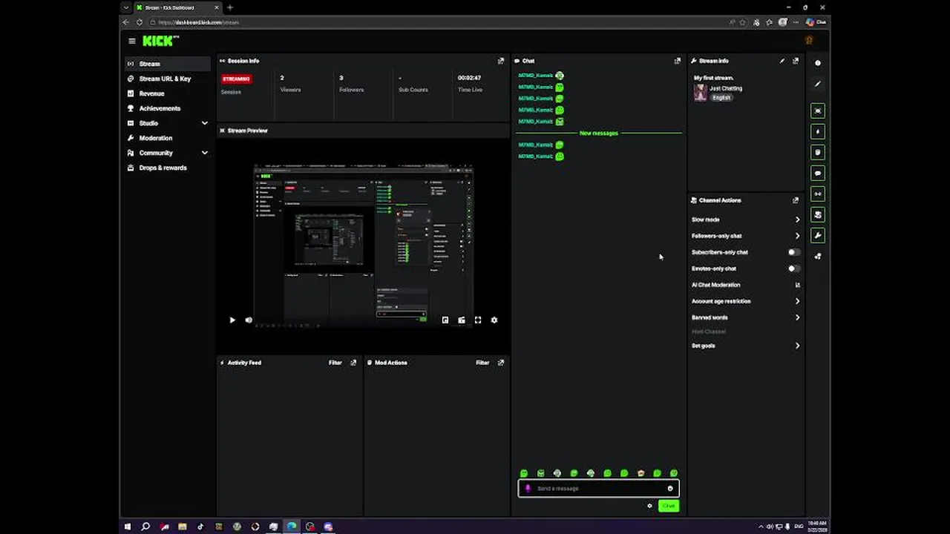Click the info icon in right toolbar
The width and height of the screenshot is (950, 534).
pyautogui.click(x=818, y=63)
